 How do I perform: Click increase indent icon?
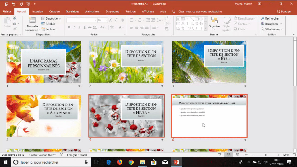(x=153, y=20)
